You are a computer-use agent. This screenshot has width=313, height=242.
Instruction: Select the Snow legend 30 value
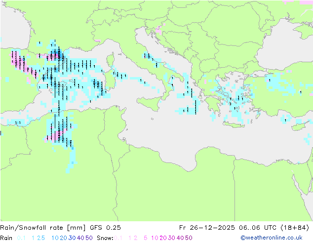pos(172,238)
